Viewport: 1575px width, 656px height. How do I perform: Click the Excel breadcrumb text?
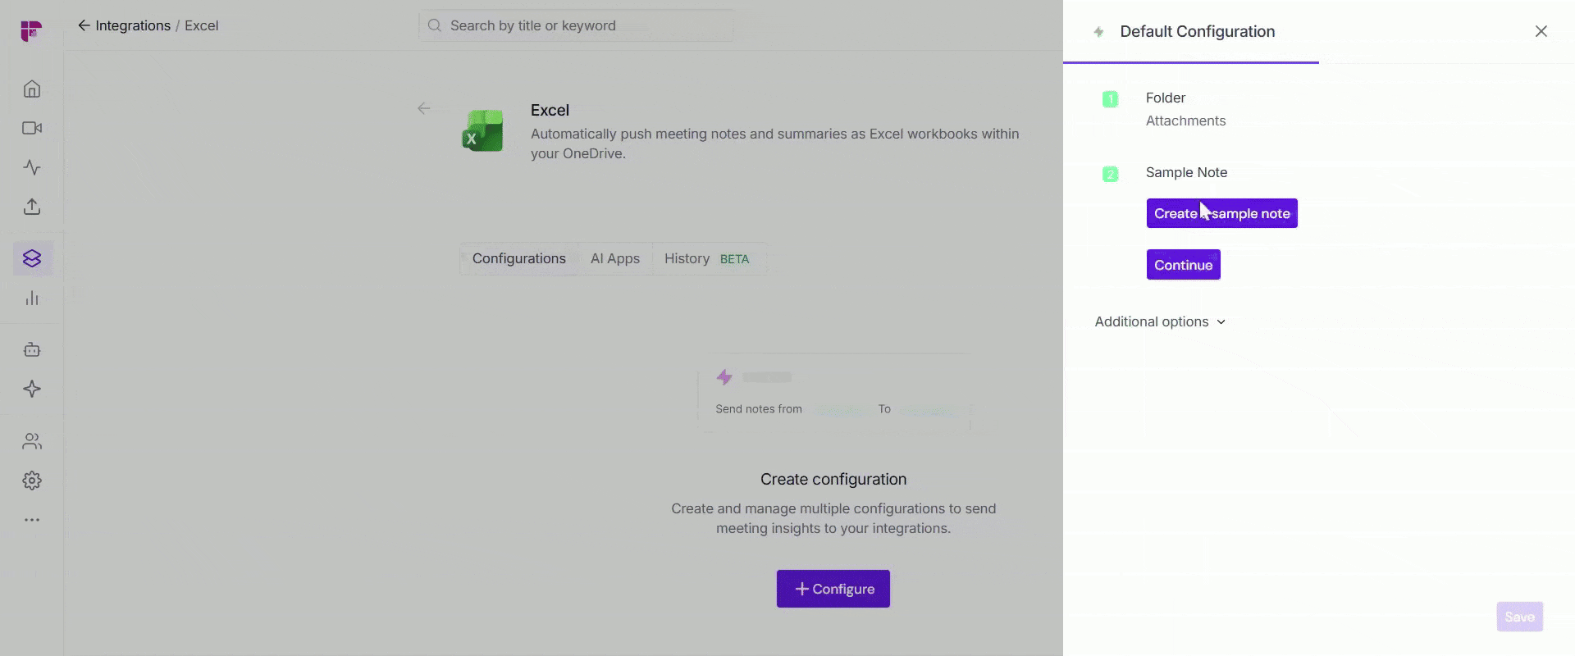(202, 25)
